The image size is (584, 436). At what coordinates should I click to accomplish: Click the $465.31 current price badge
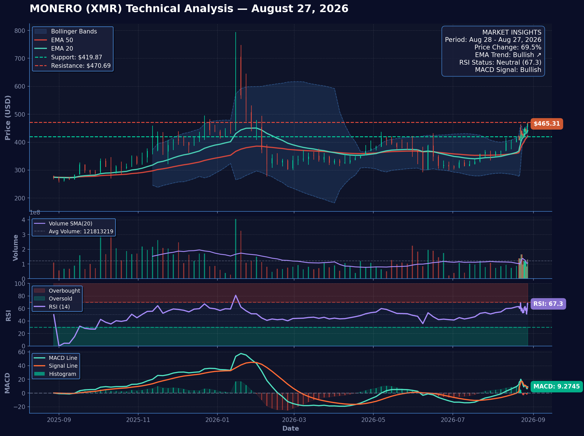click(547, 124)
